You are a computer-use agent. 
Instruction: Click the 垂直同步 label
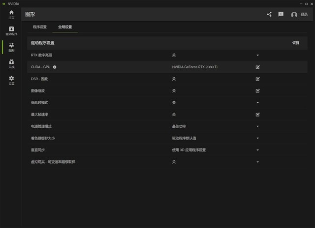38,150
